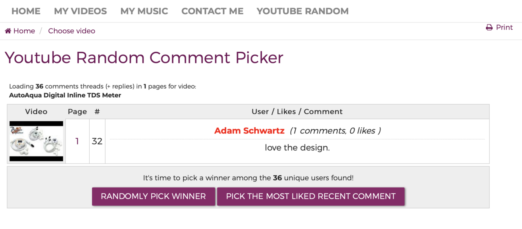
Task: Follow the Choose video breadcrumb link
Action: [x=71, y=31]
